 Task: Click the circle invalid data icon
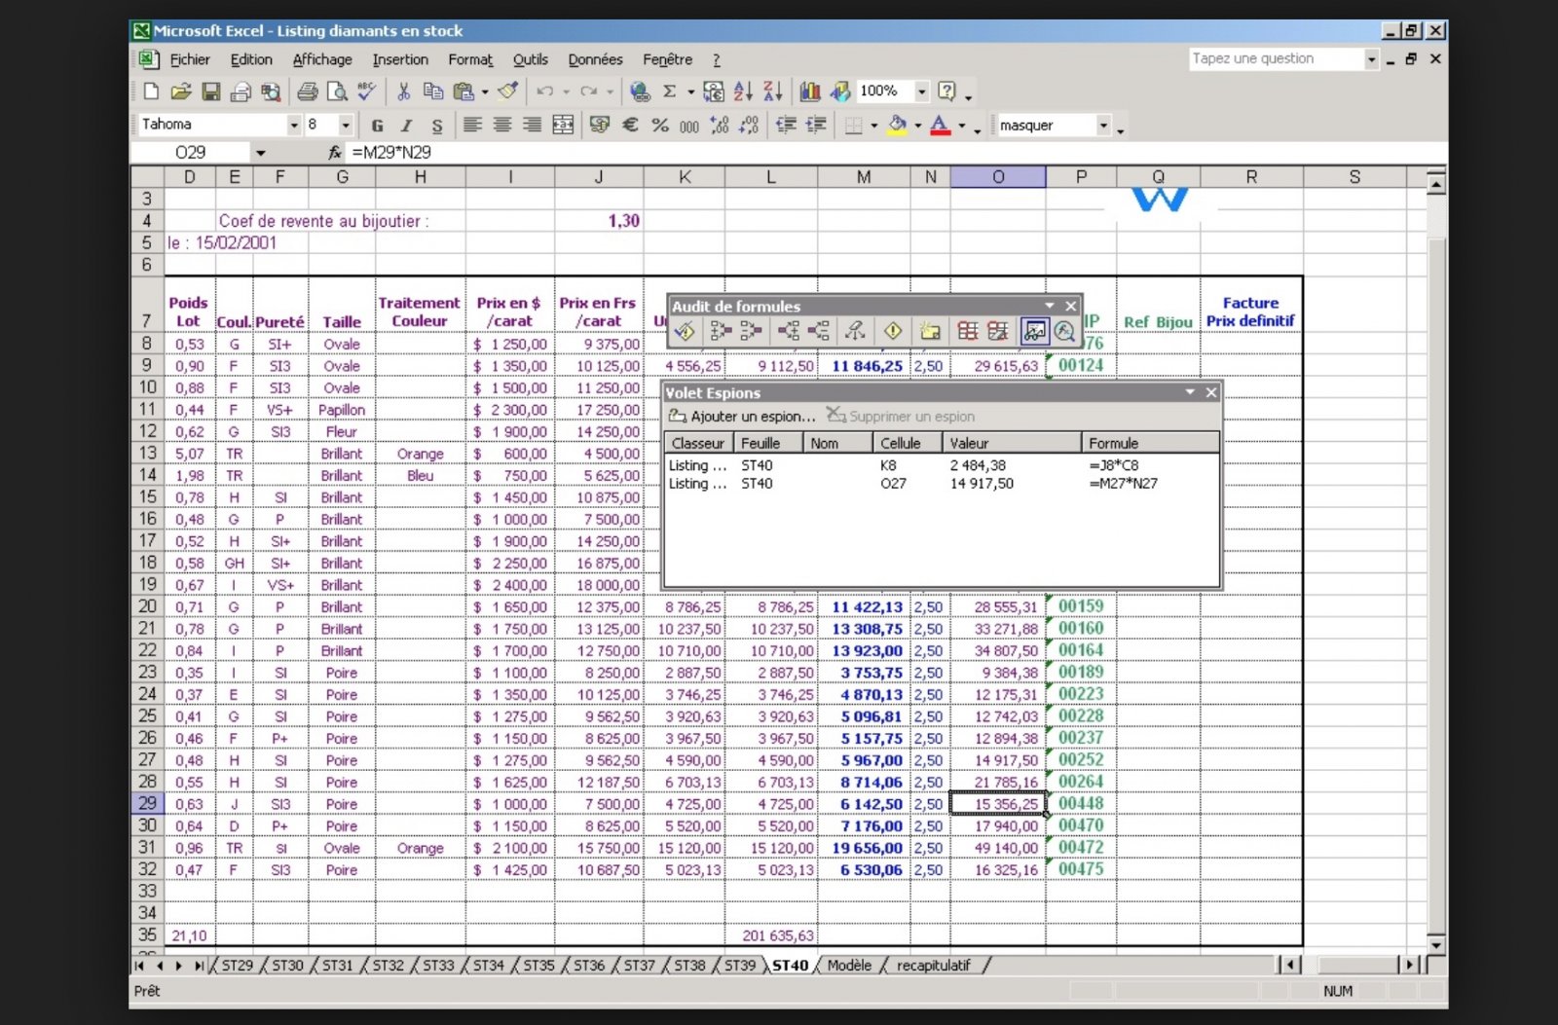[968, 332]
